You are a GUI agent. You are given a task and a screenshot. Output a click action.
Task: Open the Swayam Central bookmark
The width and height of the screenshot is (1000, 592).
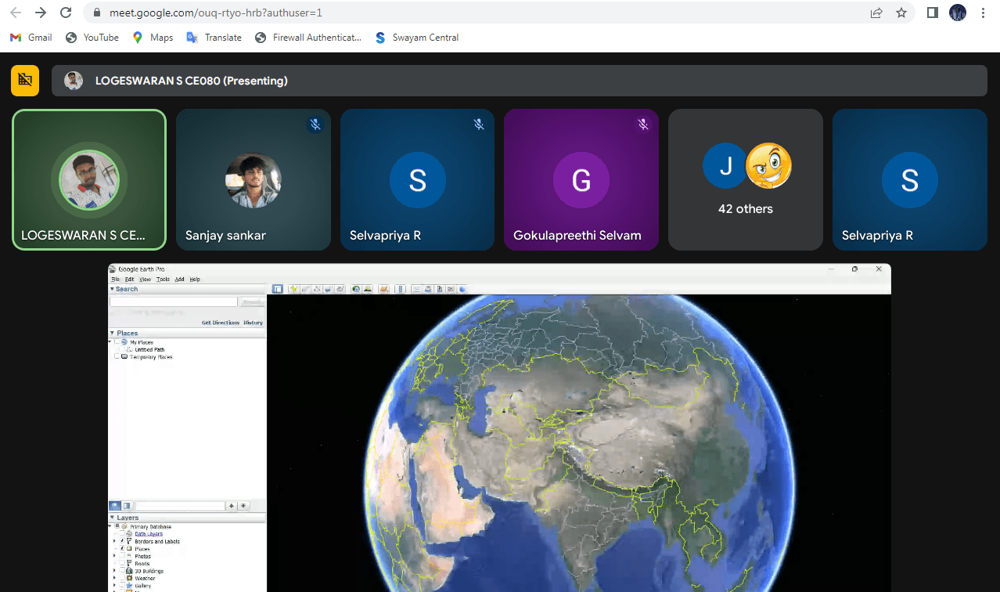pyautogui.click(x=418, y=38)
